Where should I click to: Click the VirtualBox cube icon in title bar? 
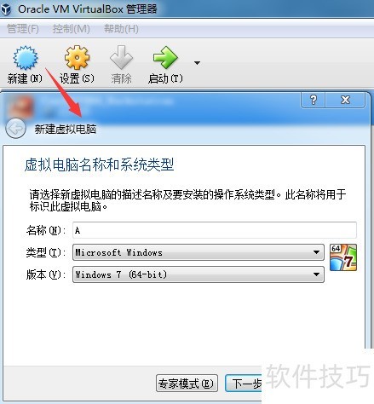click(6, 9)
